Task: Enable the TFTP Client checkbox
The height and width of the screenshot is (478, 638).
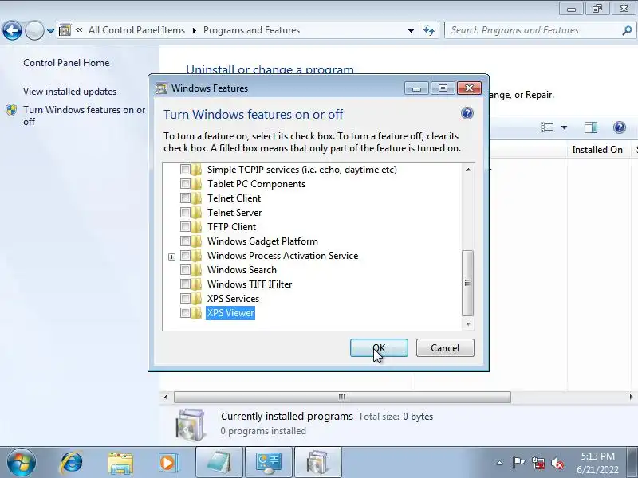Action: 185,227
